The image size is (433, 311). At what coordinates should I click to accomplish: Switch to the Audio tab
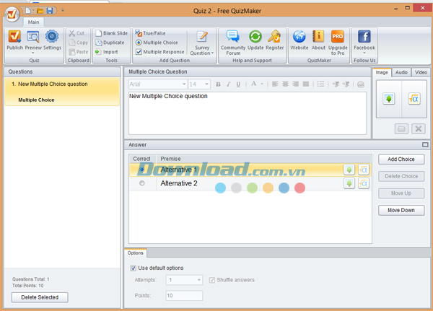[x=401, y=72]
